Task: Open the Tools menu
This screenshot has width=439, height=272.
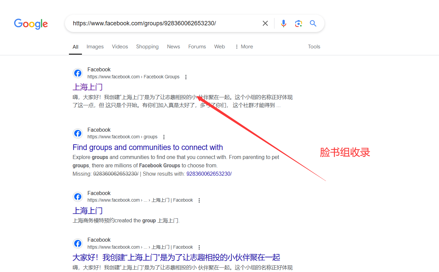Action: click(314, 46)
